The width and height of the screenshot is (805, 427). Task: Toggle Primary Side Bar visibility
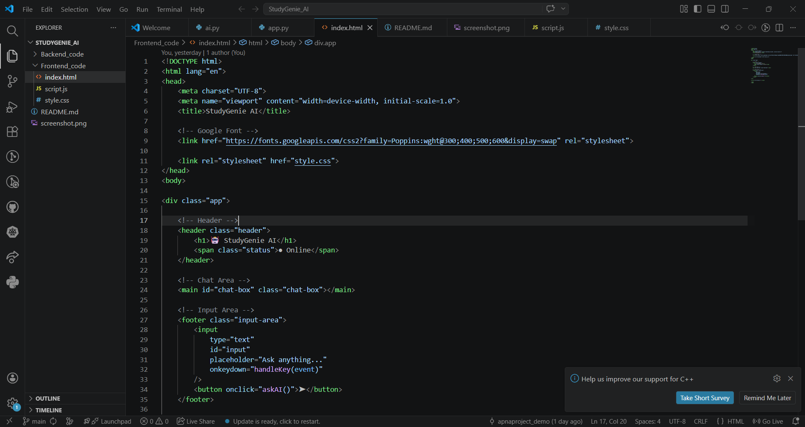698,9
